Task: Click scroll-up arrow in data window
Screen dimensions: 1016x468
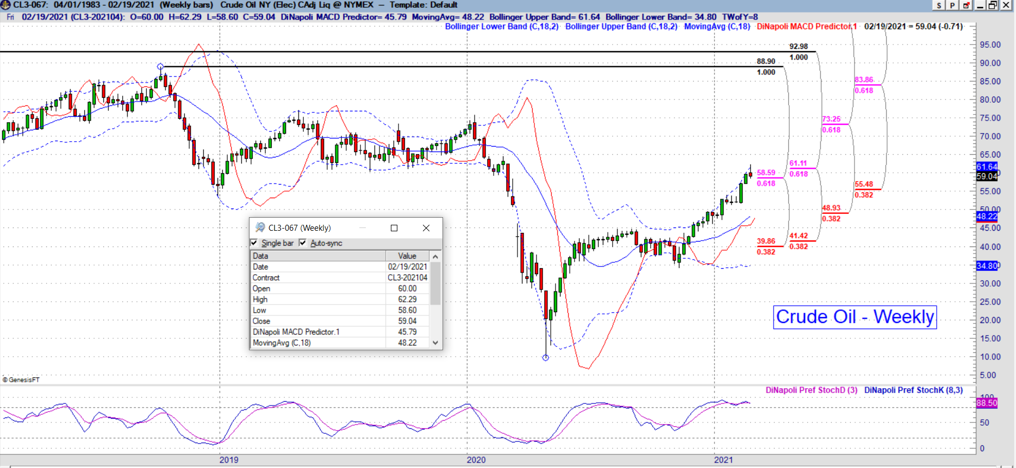Action: (435, 256)
